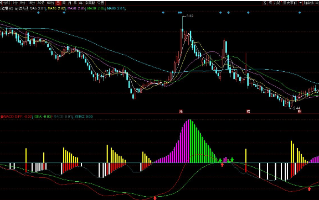Click the 加自选 add-to-watchlist button
The width and height of the screenshot is (319, 200).
[x=308, y=3]
